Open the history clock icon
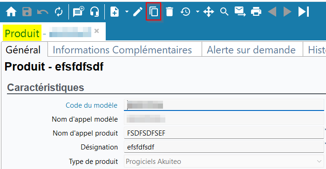326x169 pixels. click(x=185, y=12)
